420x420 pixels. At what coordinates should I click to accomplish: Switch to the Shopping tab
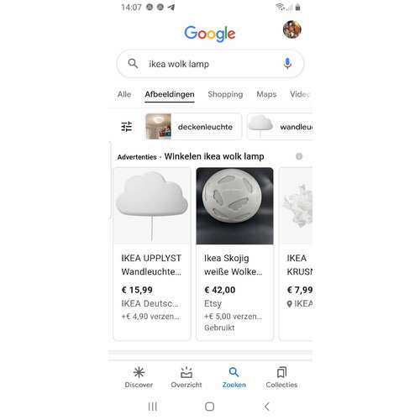tap(225, 94)
